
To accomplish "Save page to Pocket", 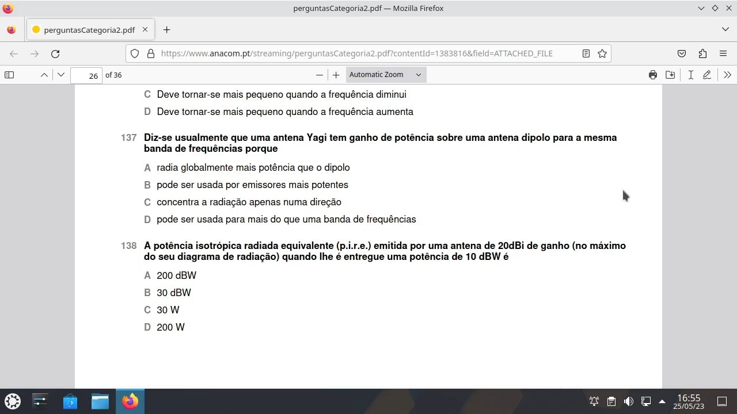I will coord(682,53).
